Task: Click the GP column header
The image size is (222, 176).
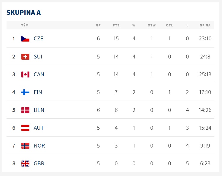Action: tap(98, 25)
